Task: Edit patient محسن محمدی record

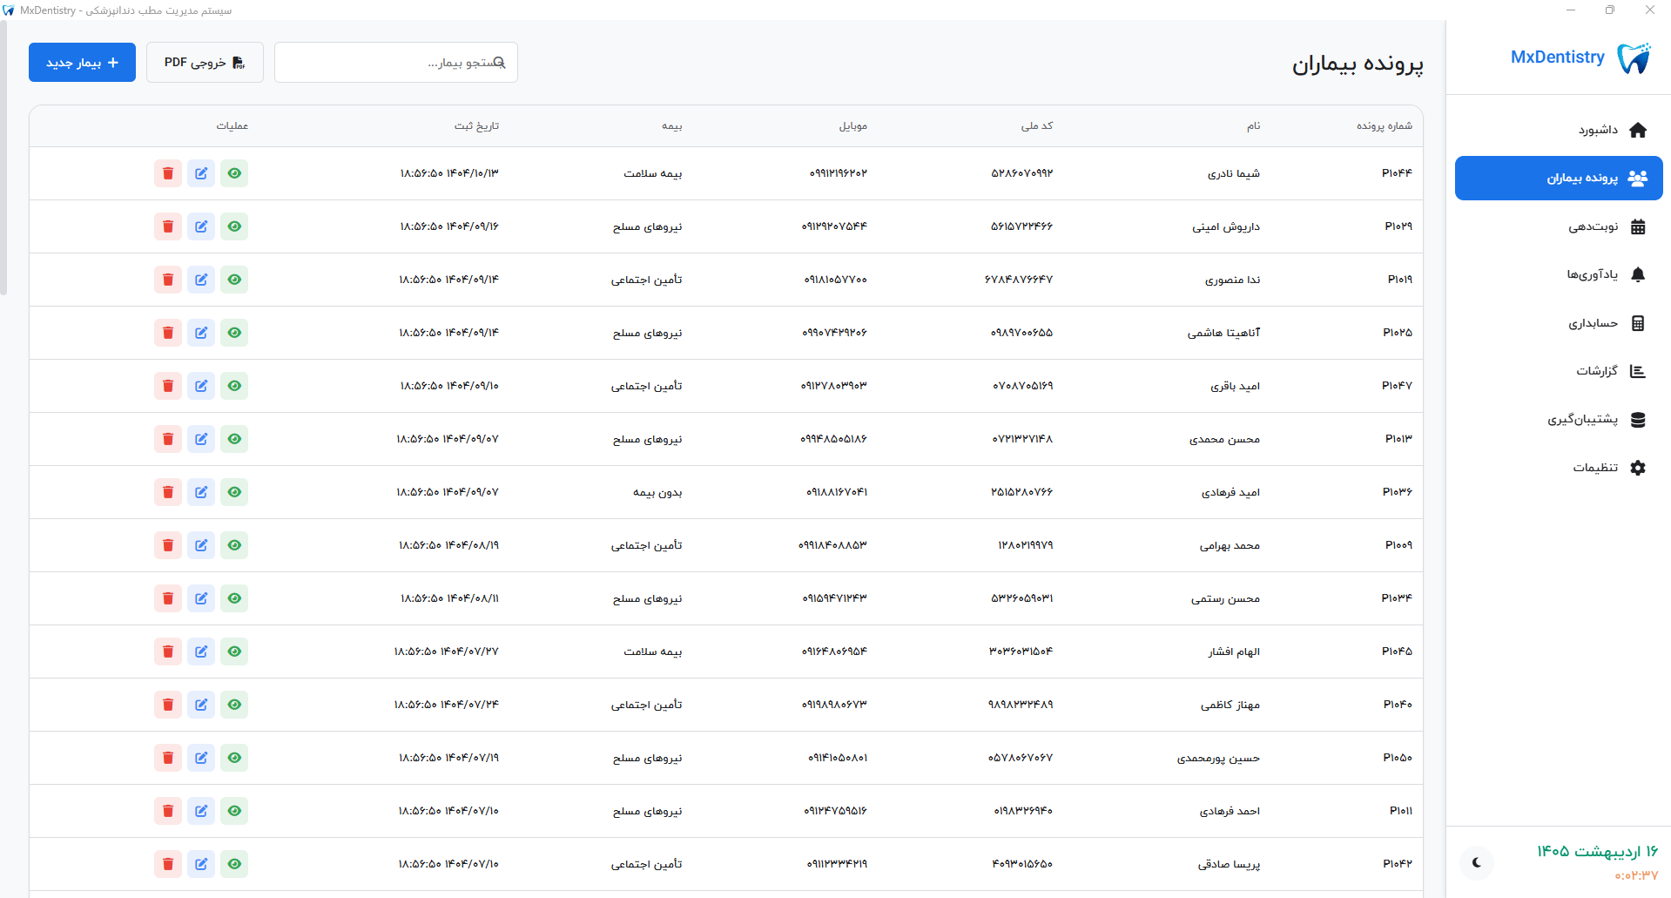Action: [201, 439]
